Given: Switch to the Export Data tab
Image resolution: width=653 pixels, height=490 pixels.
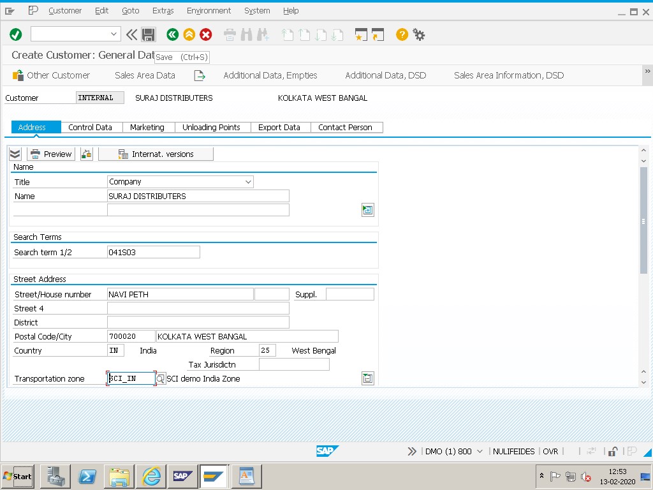Looking at the screenshot, I should [x=279, y=128].
